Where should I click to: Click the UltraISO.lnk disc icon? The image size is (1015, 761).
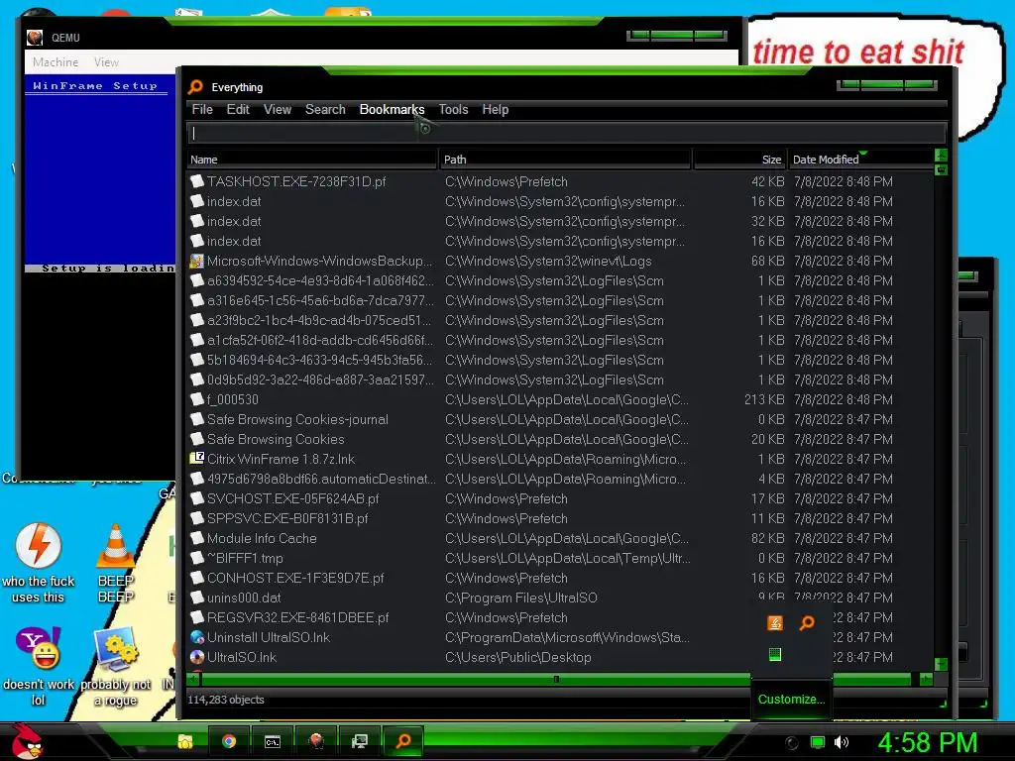click(x=197, y=657)
